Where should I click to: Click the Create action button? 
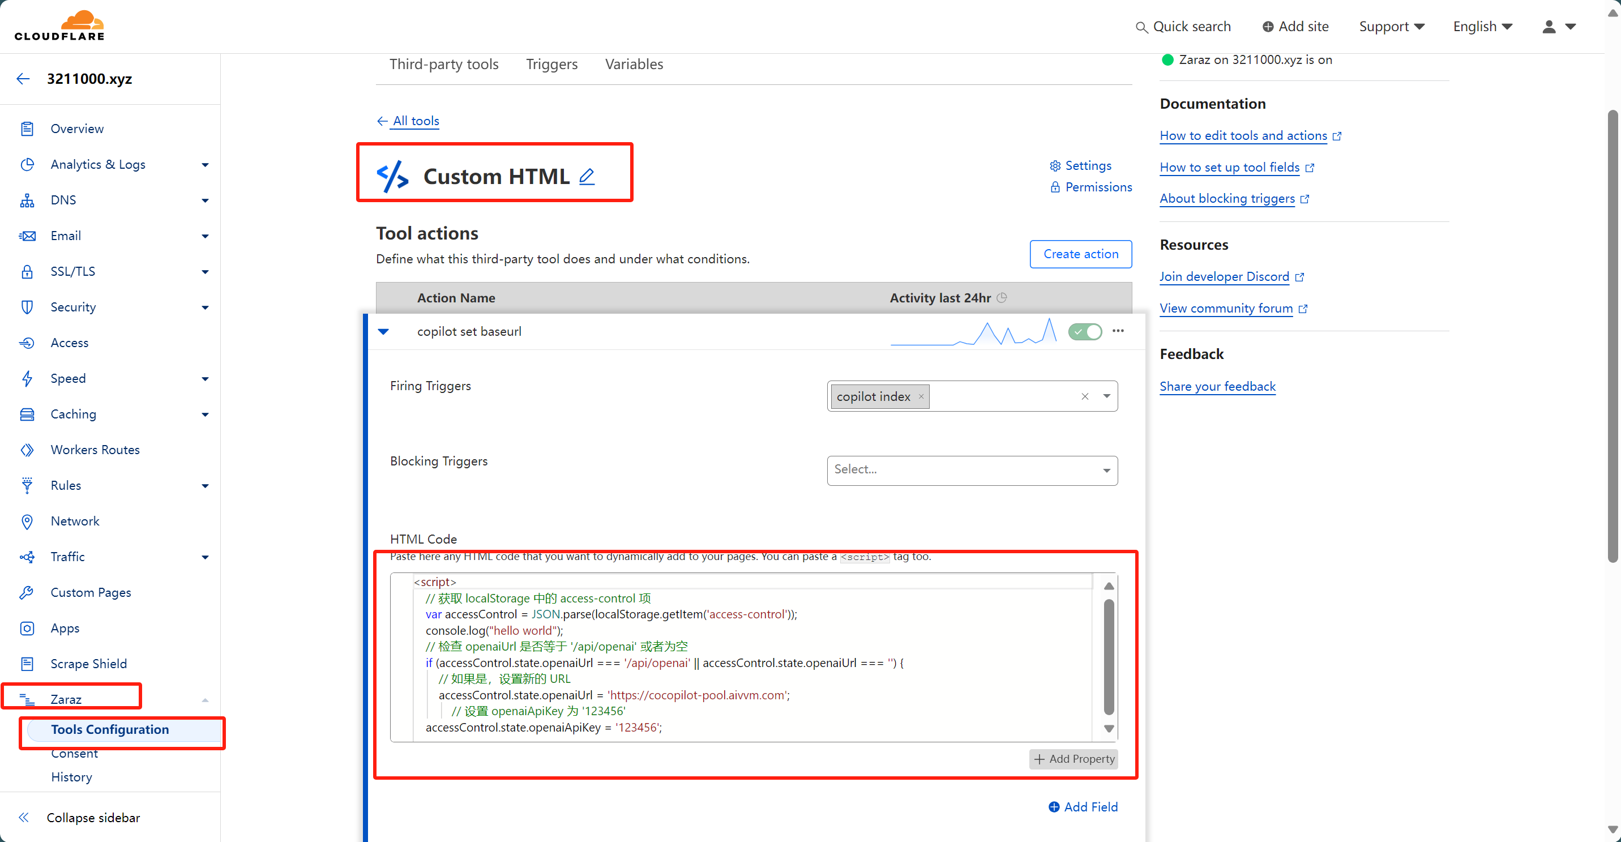click(1080, 254)
